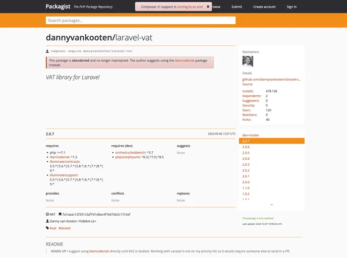Expand the version list with the chevron
This screenshot has height=258, width=347.
(x=271, y=205)
